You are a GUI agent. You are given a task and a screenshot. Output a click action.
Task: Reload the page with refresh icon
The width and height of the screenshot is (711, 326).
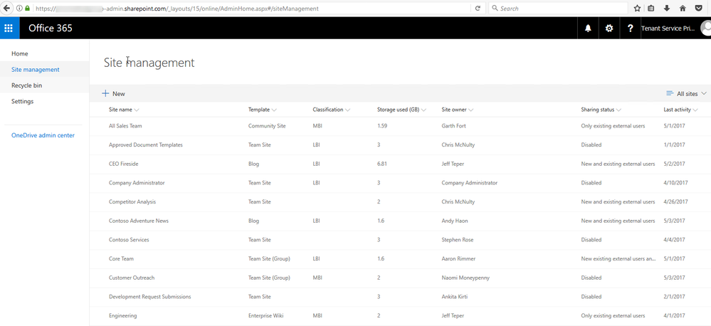tap(478, 8)
